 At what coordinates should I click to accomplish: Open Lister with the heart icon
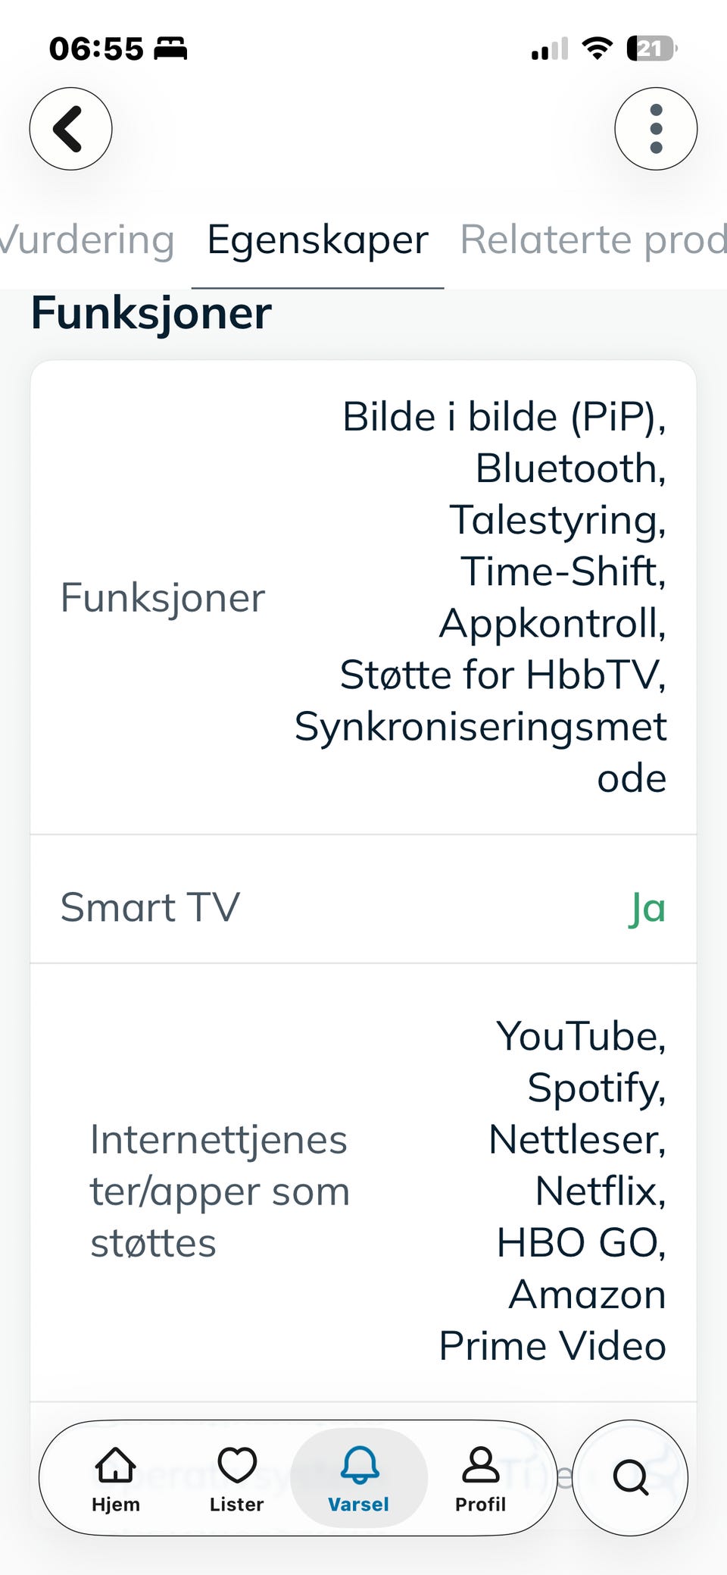237,1479
